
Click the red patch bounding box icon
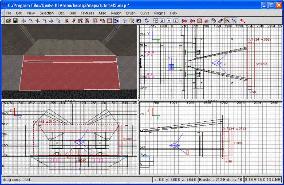199,21
